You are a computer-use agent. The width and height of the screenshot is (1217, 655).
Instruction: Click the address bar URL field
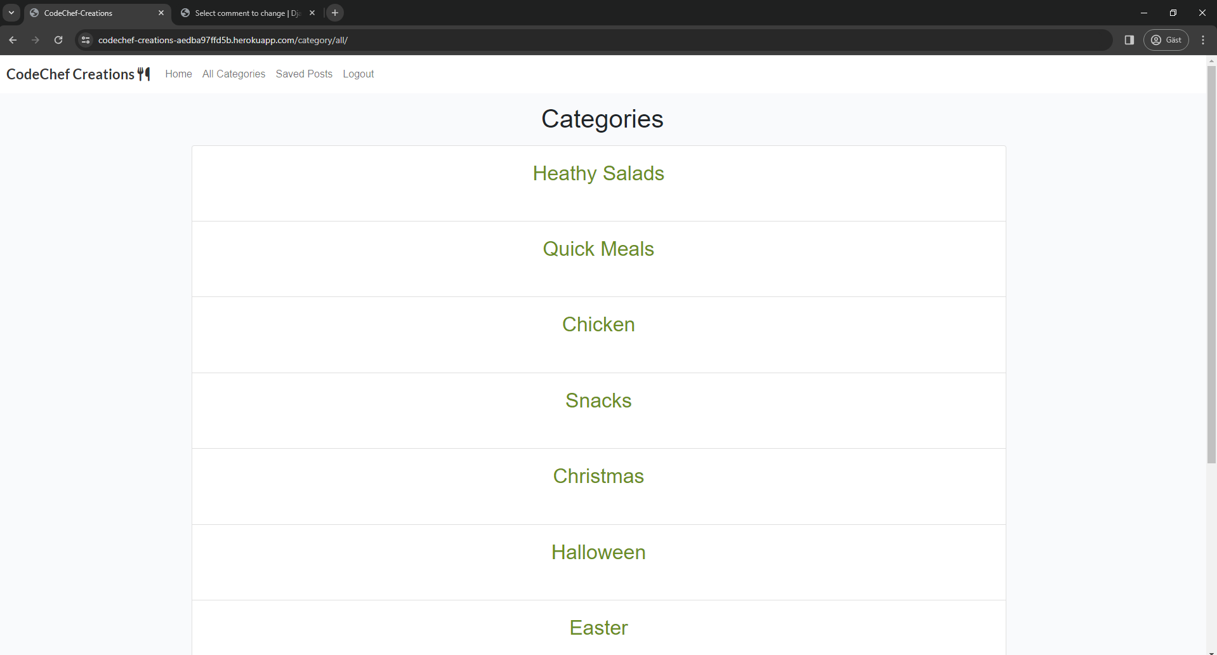[508, 40]
